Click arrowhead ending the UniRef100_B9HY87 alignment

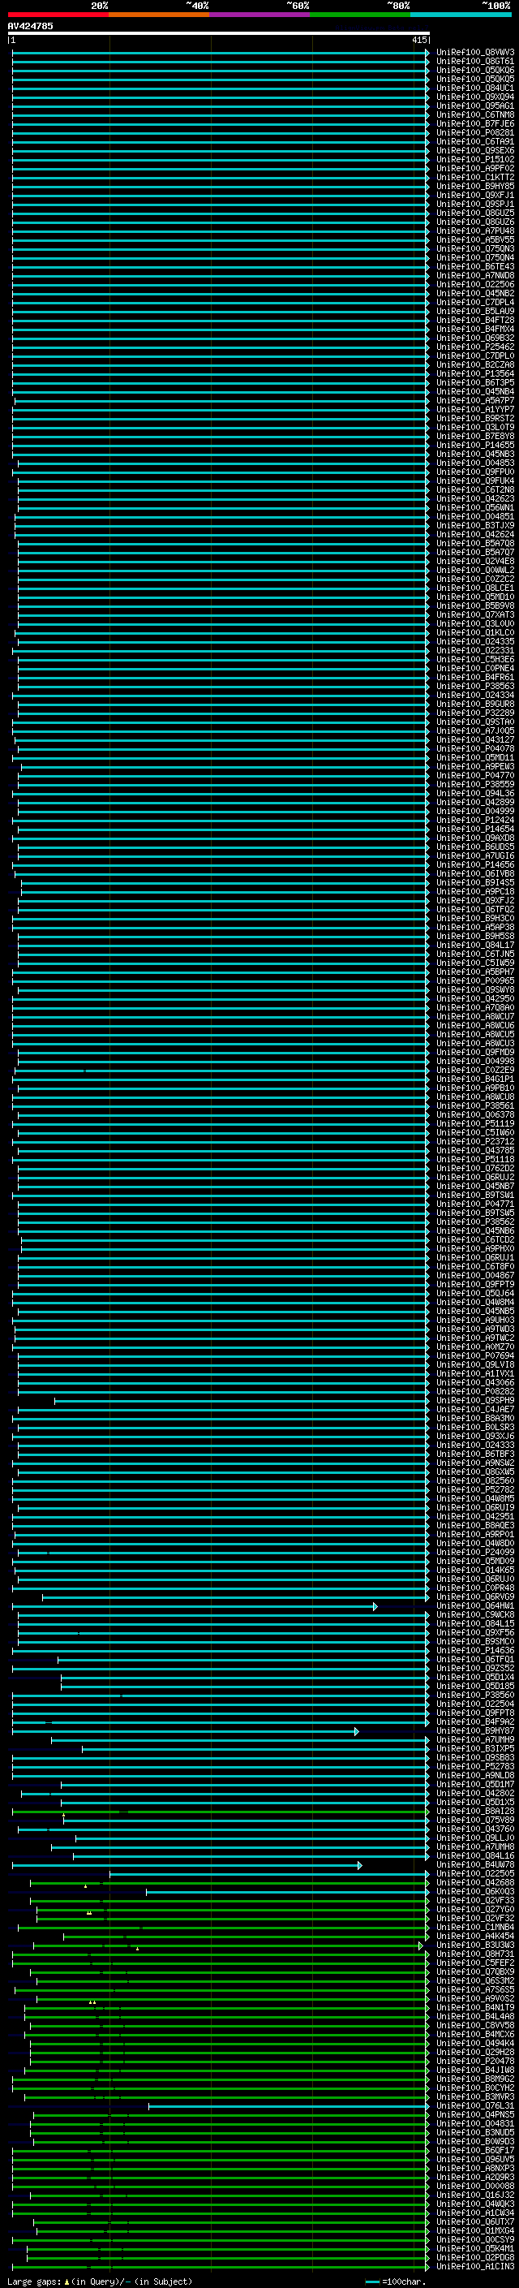(x=357, y=1731)
